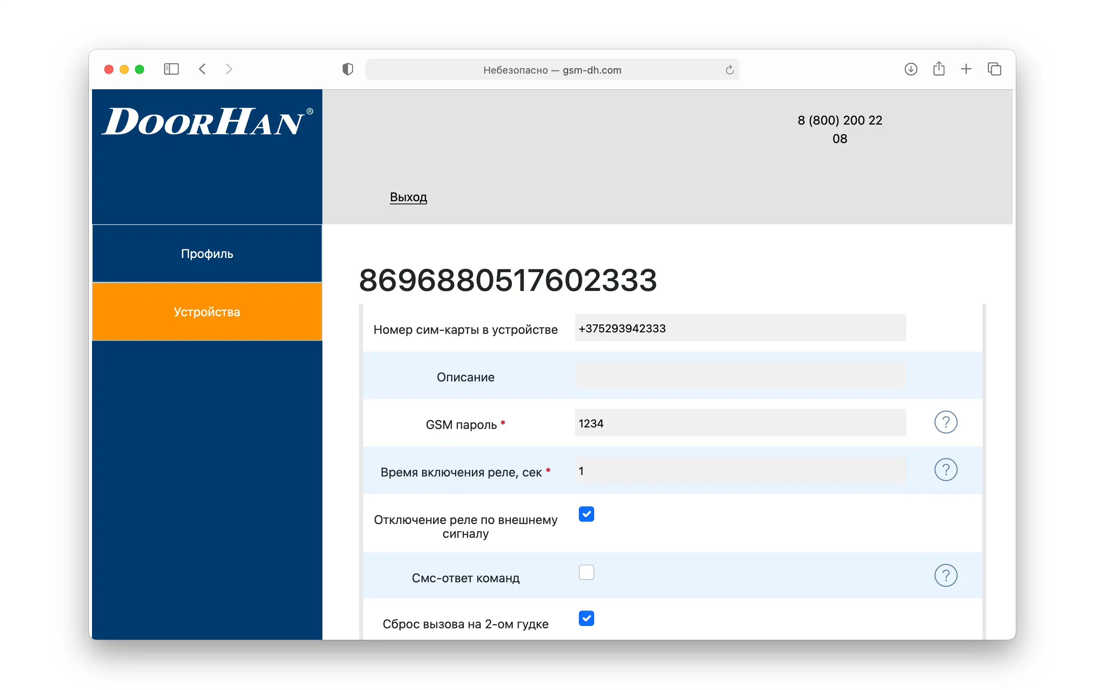Focus the Время включения реле field
The image size is (1104, 690).
(x=740, y=470)
